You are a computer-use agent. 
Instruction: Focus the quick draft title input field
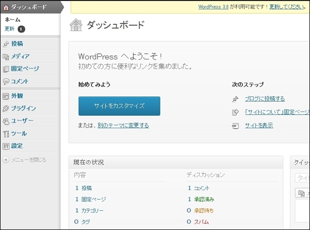click(302, 178)
